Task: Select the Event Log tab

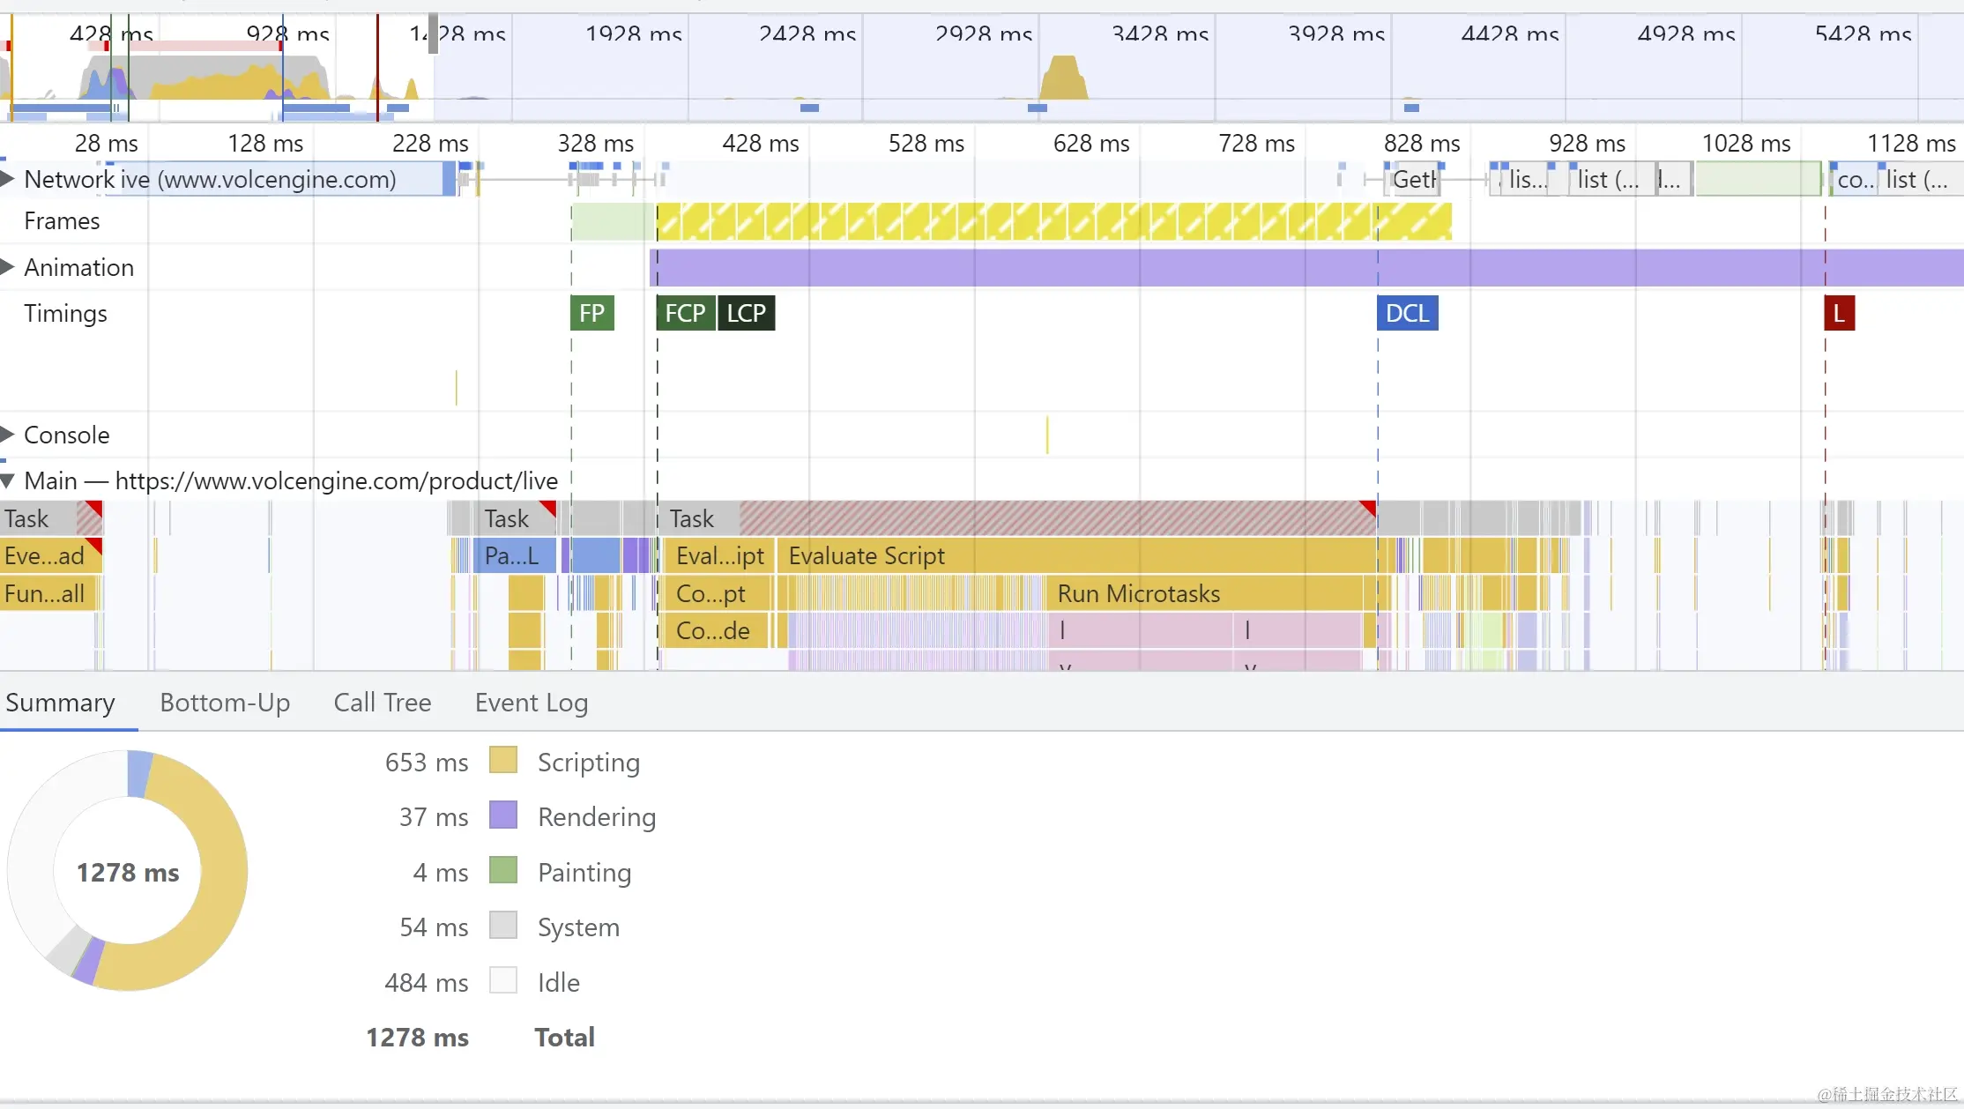Action: [531, 703]
